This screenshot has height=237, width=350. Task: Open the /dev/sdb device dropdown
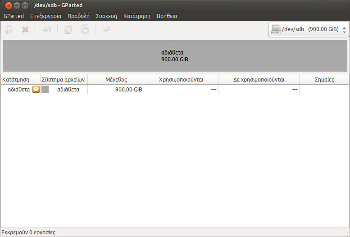(x=309, y=29)
